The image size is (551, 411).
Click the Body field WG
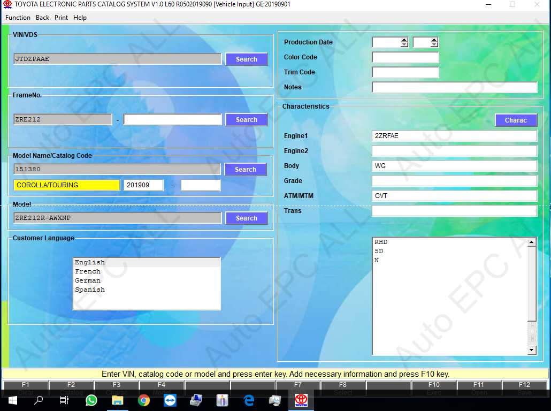(x=455, y=165)
